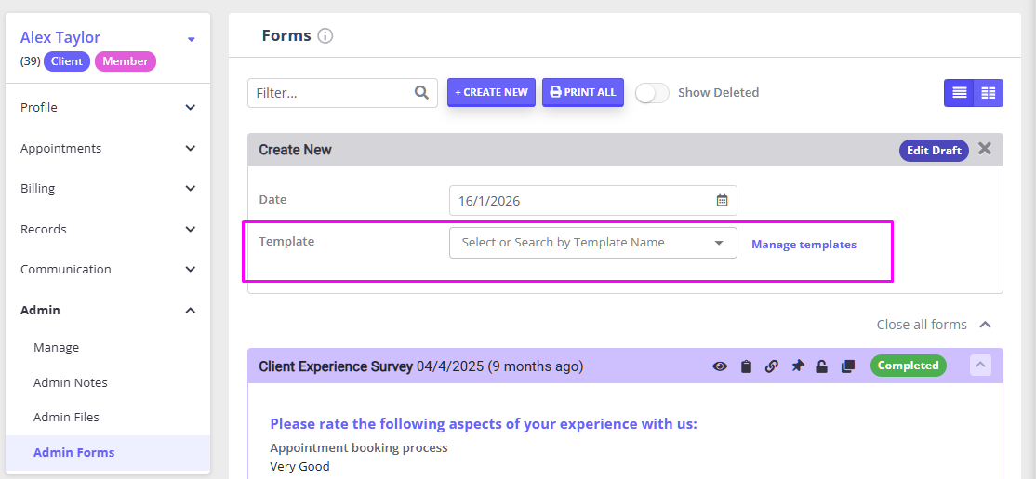Click the eye icon on Client Experience Survey
This screenshot has height=479, width=1036.
[720, 366]
